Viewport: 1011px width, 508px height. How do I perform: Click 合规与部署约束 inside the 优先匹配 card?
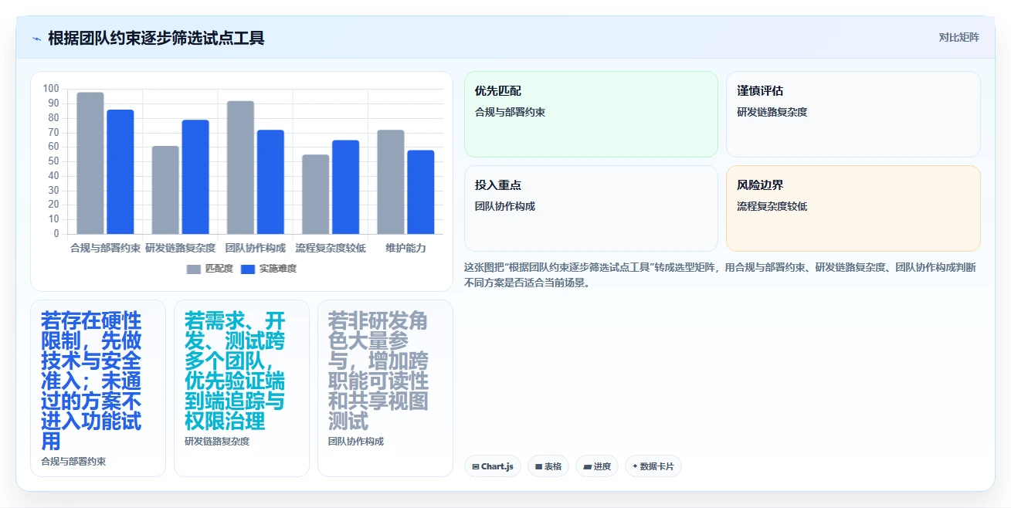coord(510,112)
